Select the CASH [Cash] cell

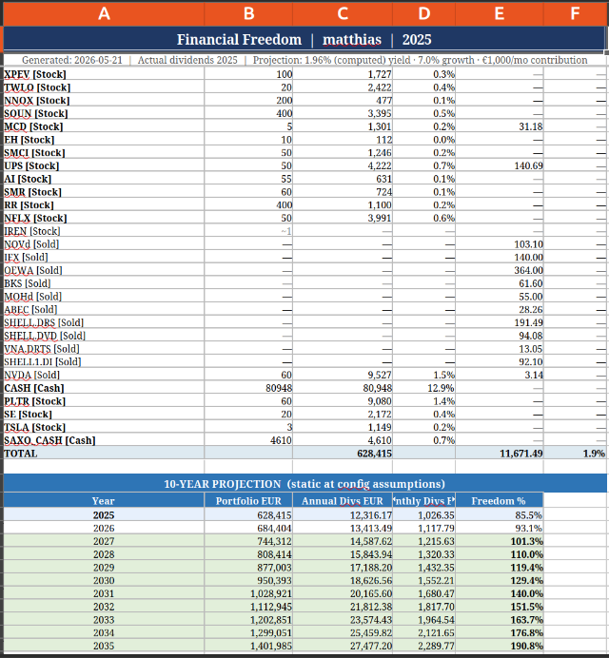[104, 388]
